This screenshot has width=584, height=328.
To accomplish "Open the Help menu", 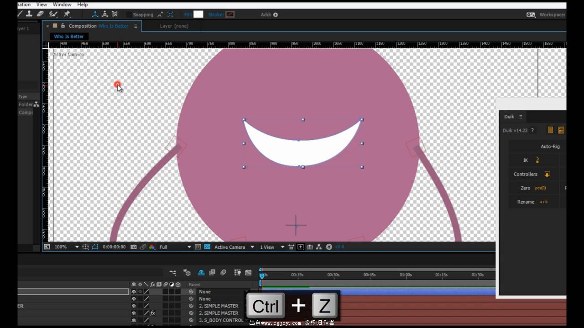I will [x=82, y=5].
